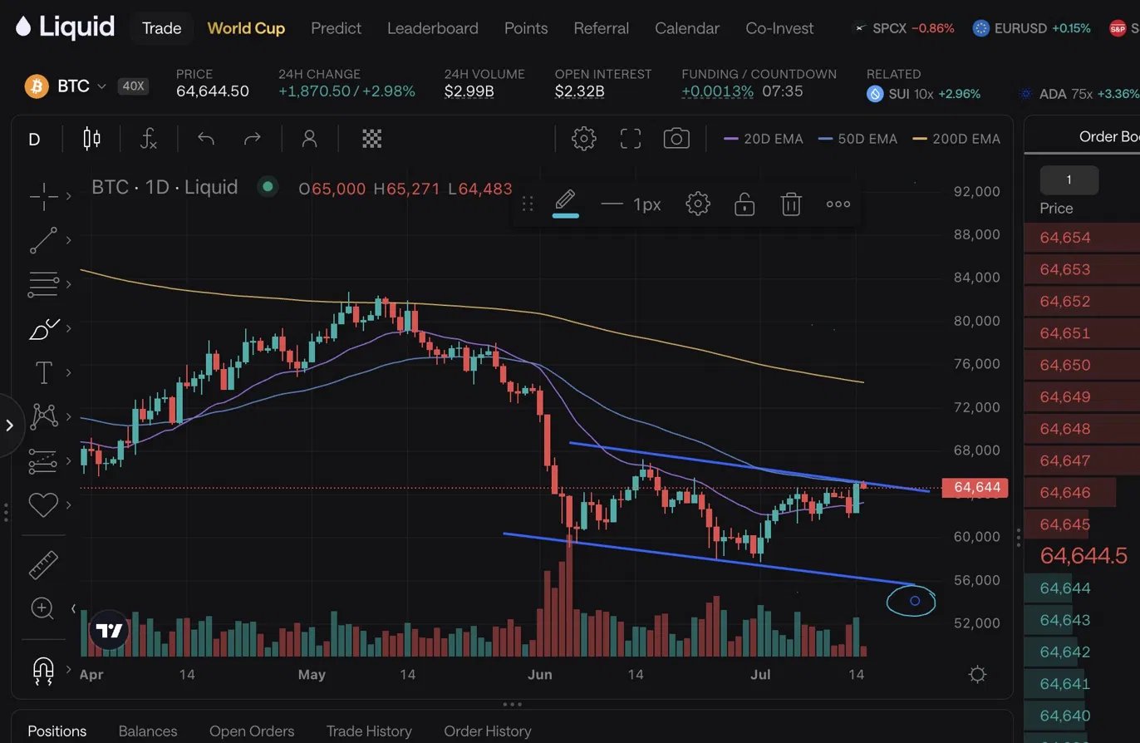Select the brush drawing tool
Screen dimensions: 1140x743
click(x=43, y=330)
